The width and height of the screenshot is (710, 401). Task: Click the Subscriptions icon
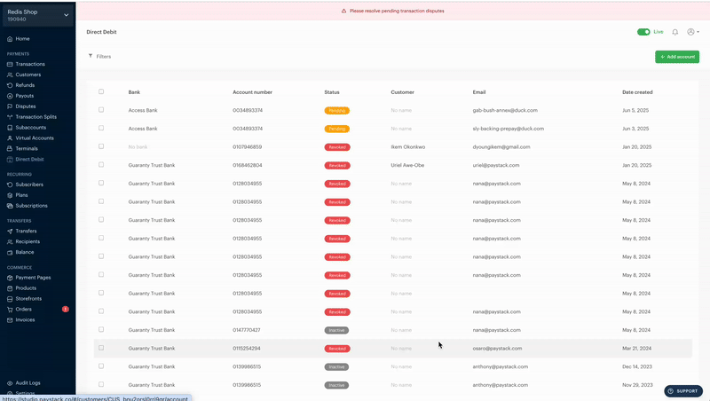coord(10,206)
